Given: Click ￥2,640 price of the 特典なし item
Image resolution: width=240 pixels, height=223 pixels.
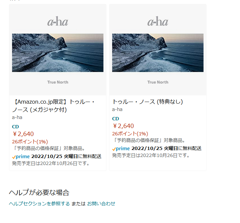Looking at the screenshot, I should 123,126.
